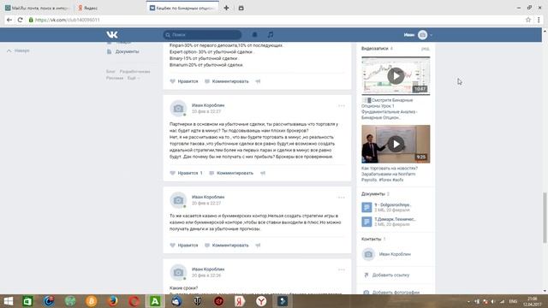Open the notifications bell in VK header
The image size is (548, 308).
(x=255, y=34)
